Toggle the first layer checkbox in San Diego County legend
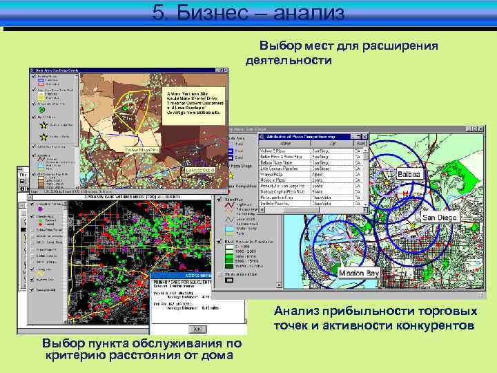The width and height of the screenshot is (497, 373). point(34,77)
